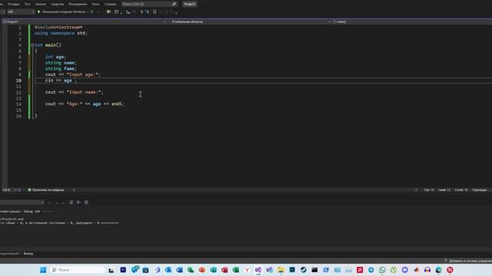Image resolution: width=492 pixels, height=276 pixels.
Task: Open WhatsApp from the taskbar
Action: (x=382, y=270)
